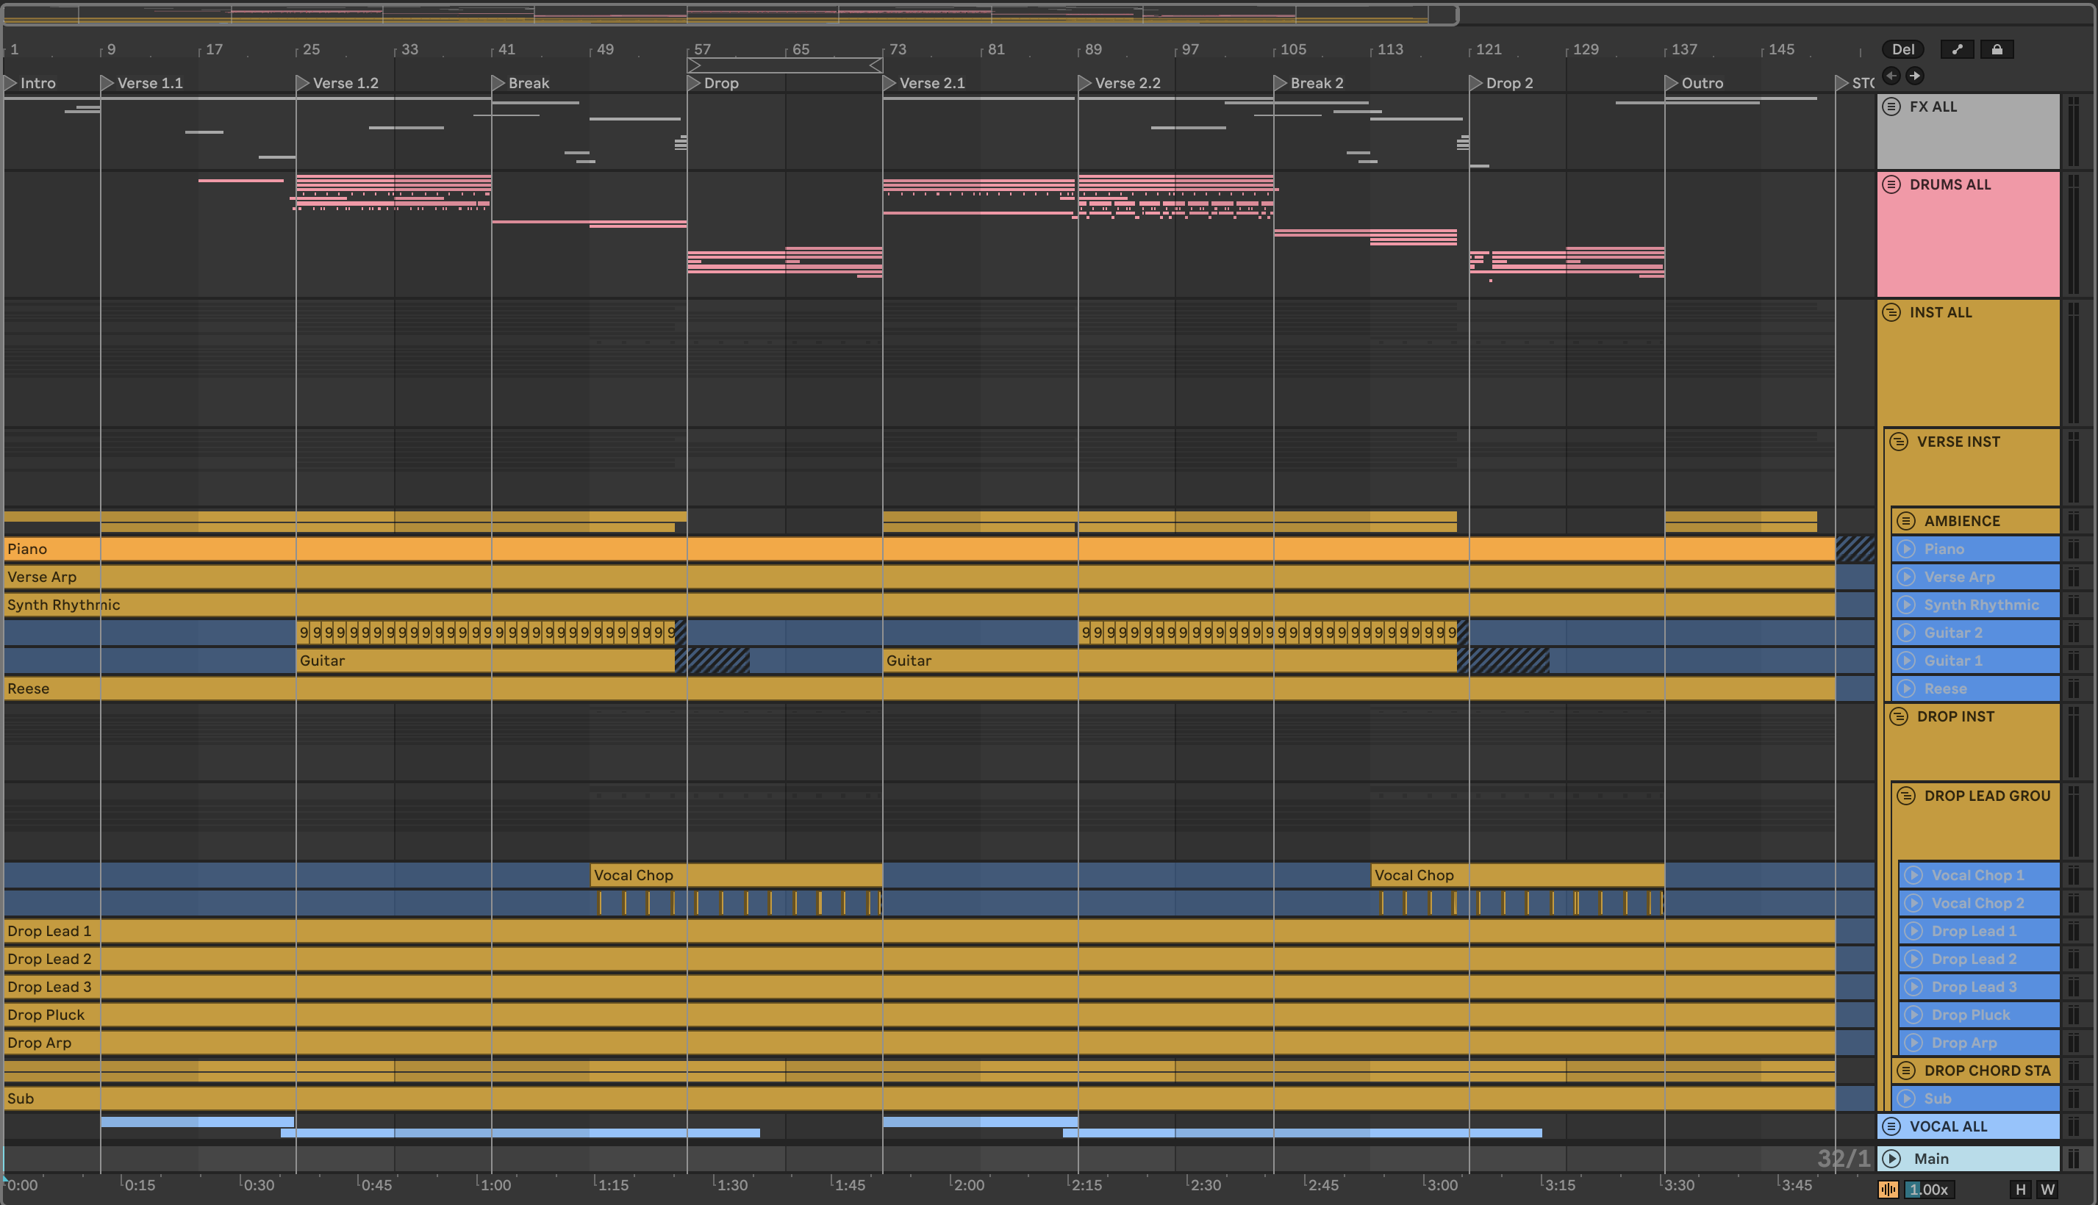Jump to the Break locator
2098x1205 pixels.
(x=520, y=83)
